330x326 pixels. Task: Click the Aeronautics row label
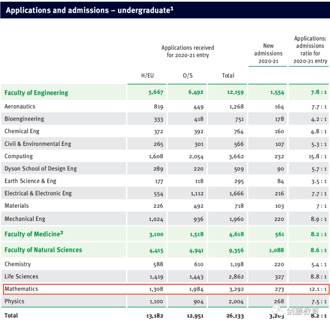click(20, 106)
